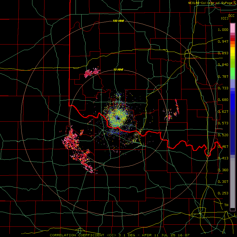Click the 0.307 color scale value

pos(223,182)
